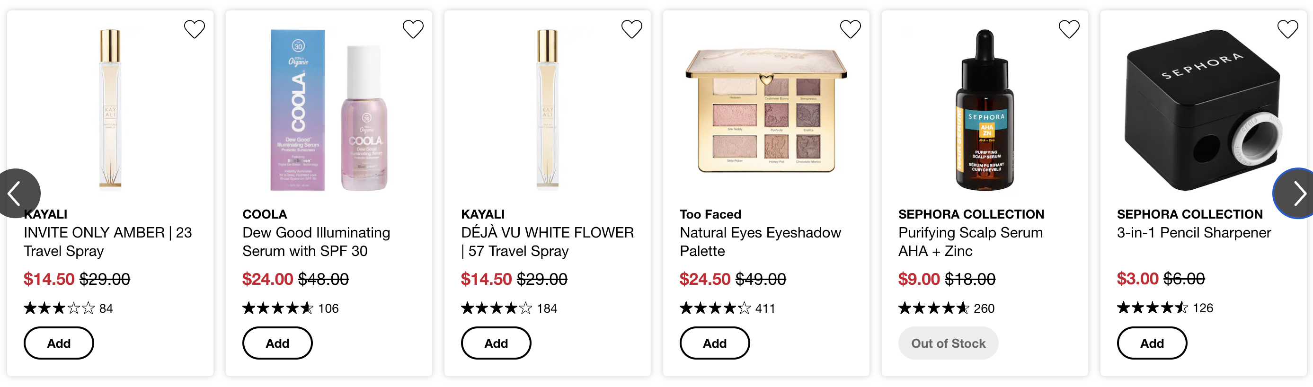Viewport: 1313px width, 387px height.
Task: Heart the Too Faced Natural Eyes palette
Action: point(850,29)
